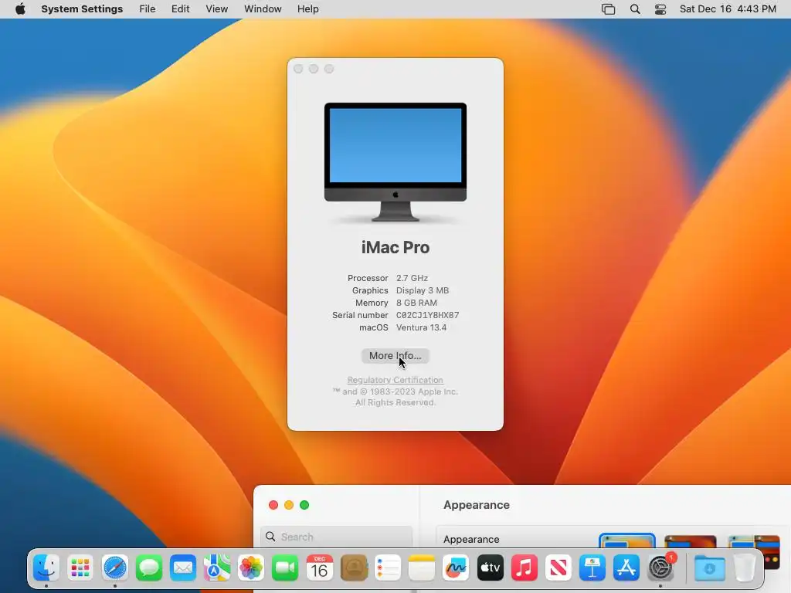Click the iMac Pro title text
Viewport: 791px width, 593px height.
pyautogui.click(x=395, y=248)
